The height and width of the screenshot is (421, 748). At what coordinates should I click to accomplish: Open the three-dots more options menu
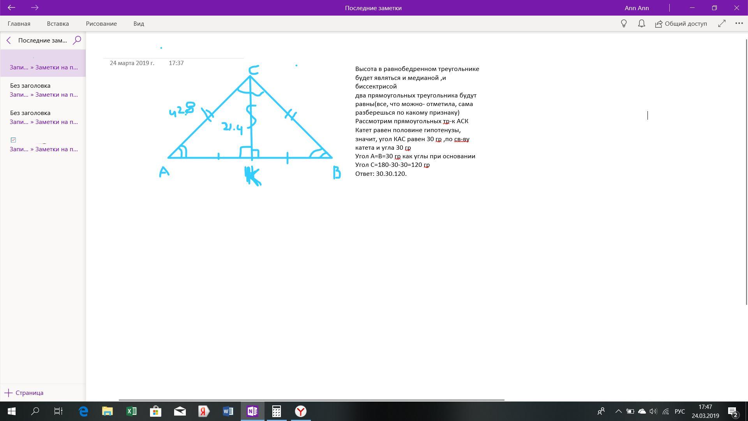coord(739,24)
